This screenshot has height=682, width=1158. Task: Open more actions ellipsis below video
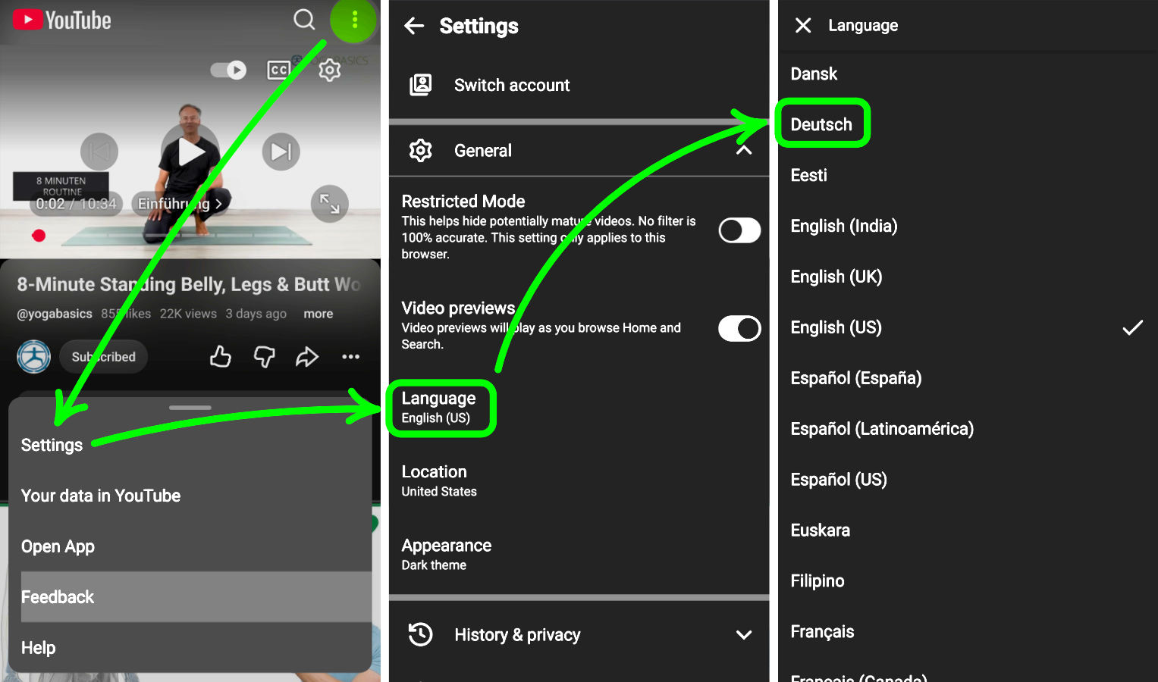[x=350, y=356]
